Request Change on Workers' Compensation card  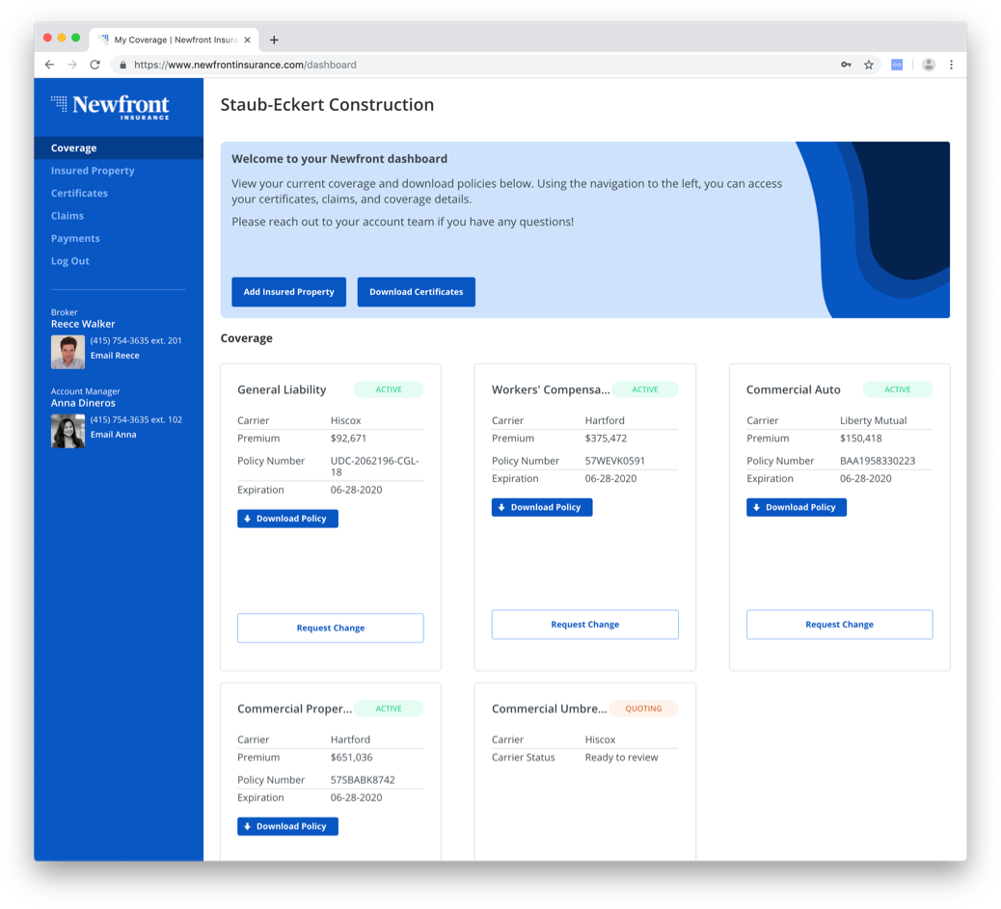(x=584, y=625)
